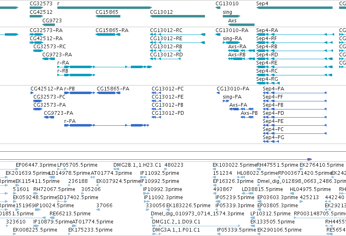
Task: Select transcript label CG13012-RC
Action: [x=166, y=30]
